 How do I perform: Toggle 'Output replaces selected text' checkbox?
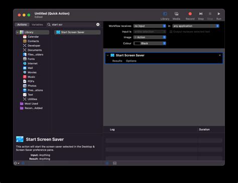(x=171, y=32)
